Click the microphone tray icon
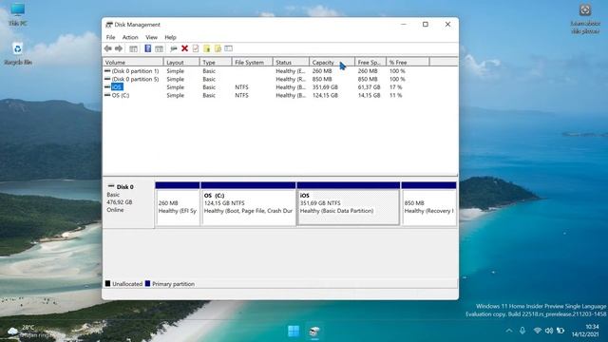608x342 pixels. click(522, 331)
